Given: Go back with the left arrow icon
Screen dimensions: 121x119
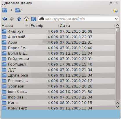Looking at the screenshot, I should [x=5, y=19].
